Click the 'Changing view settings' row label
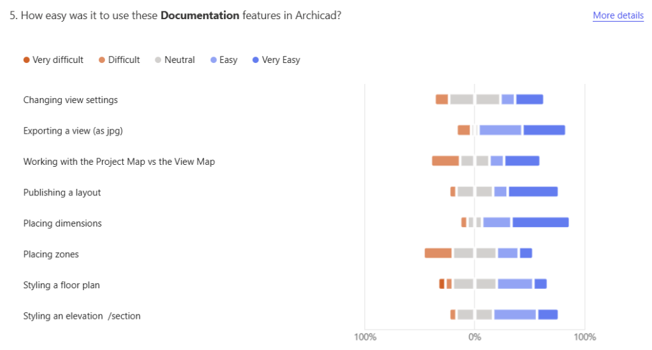The width and height of the screenshot is (652, 350). click(x=70, y=100)
